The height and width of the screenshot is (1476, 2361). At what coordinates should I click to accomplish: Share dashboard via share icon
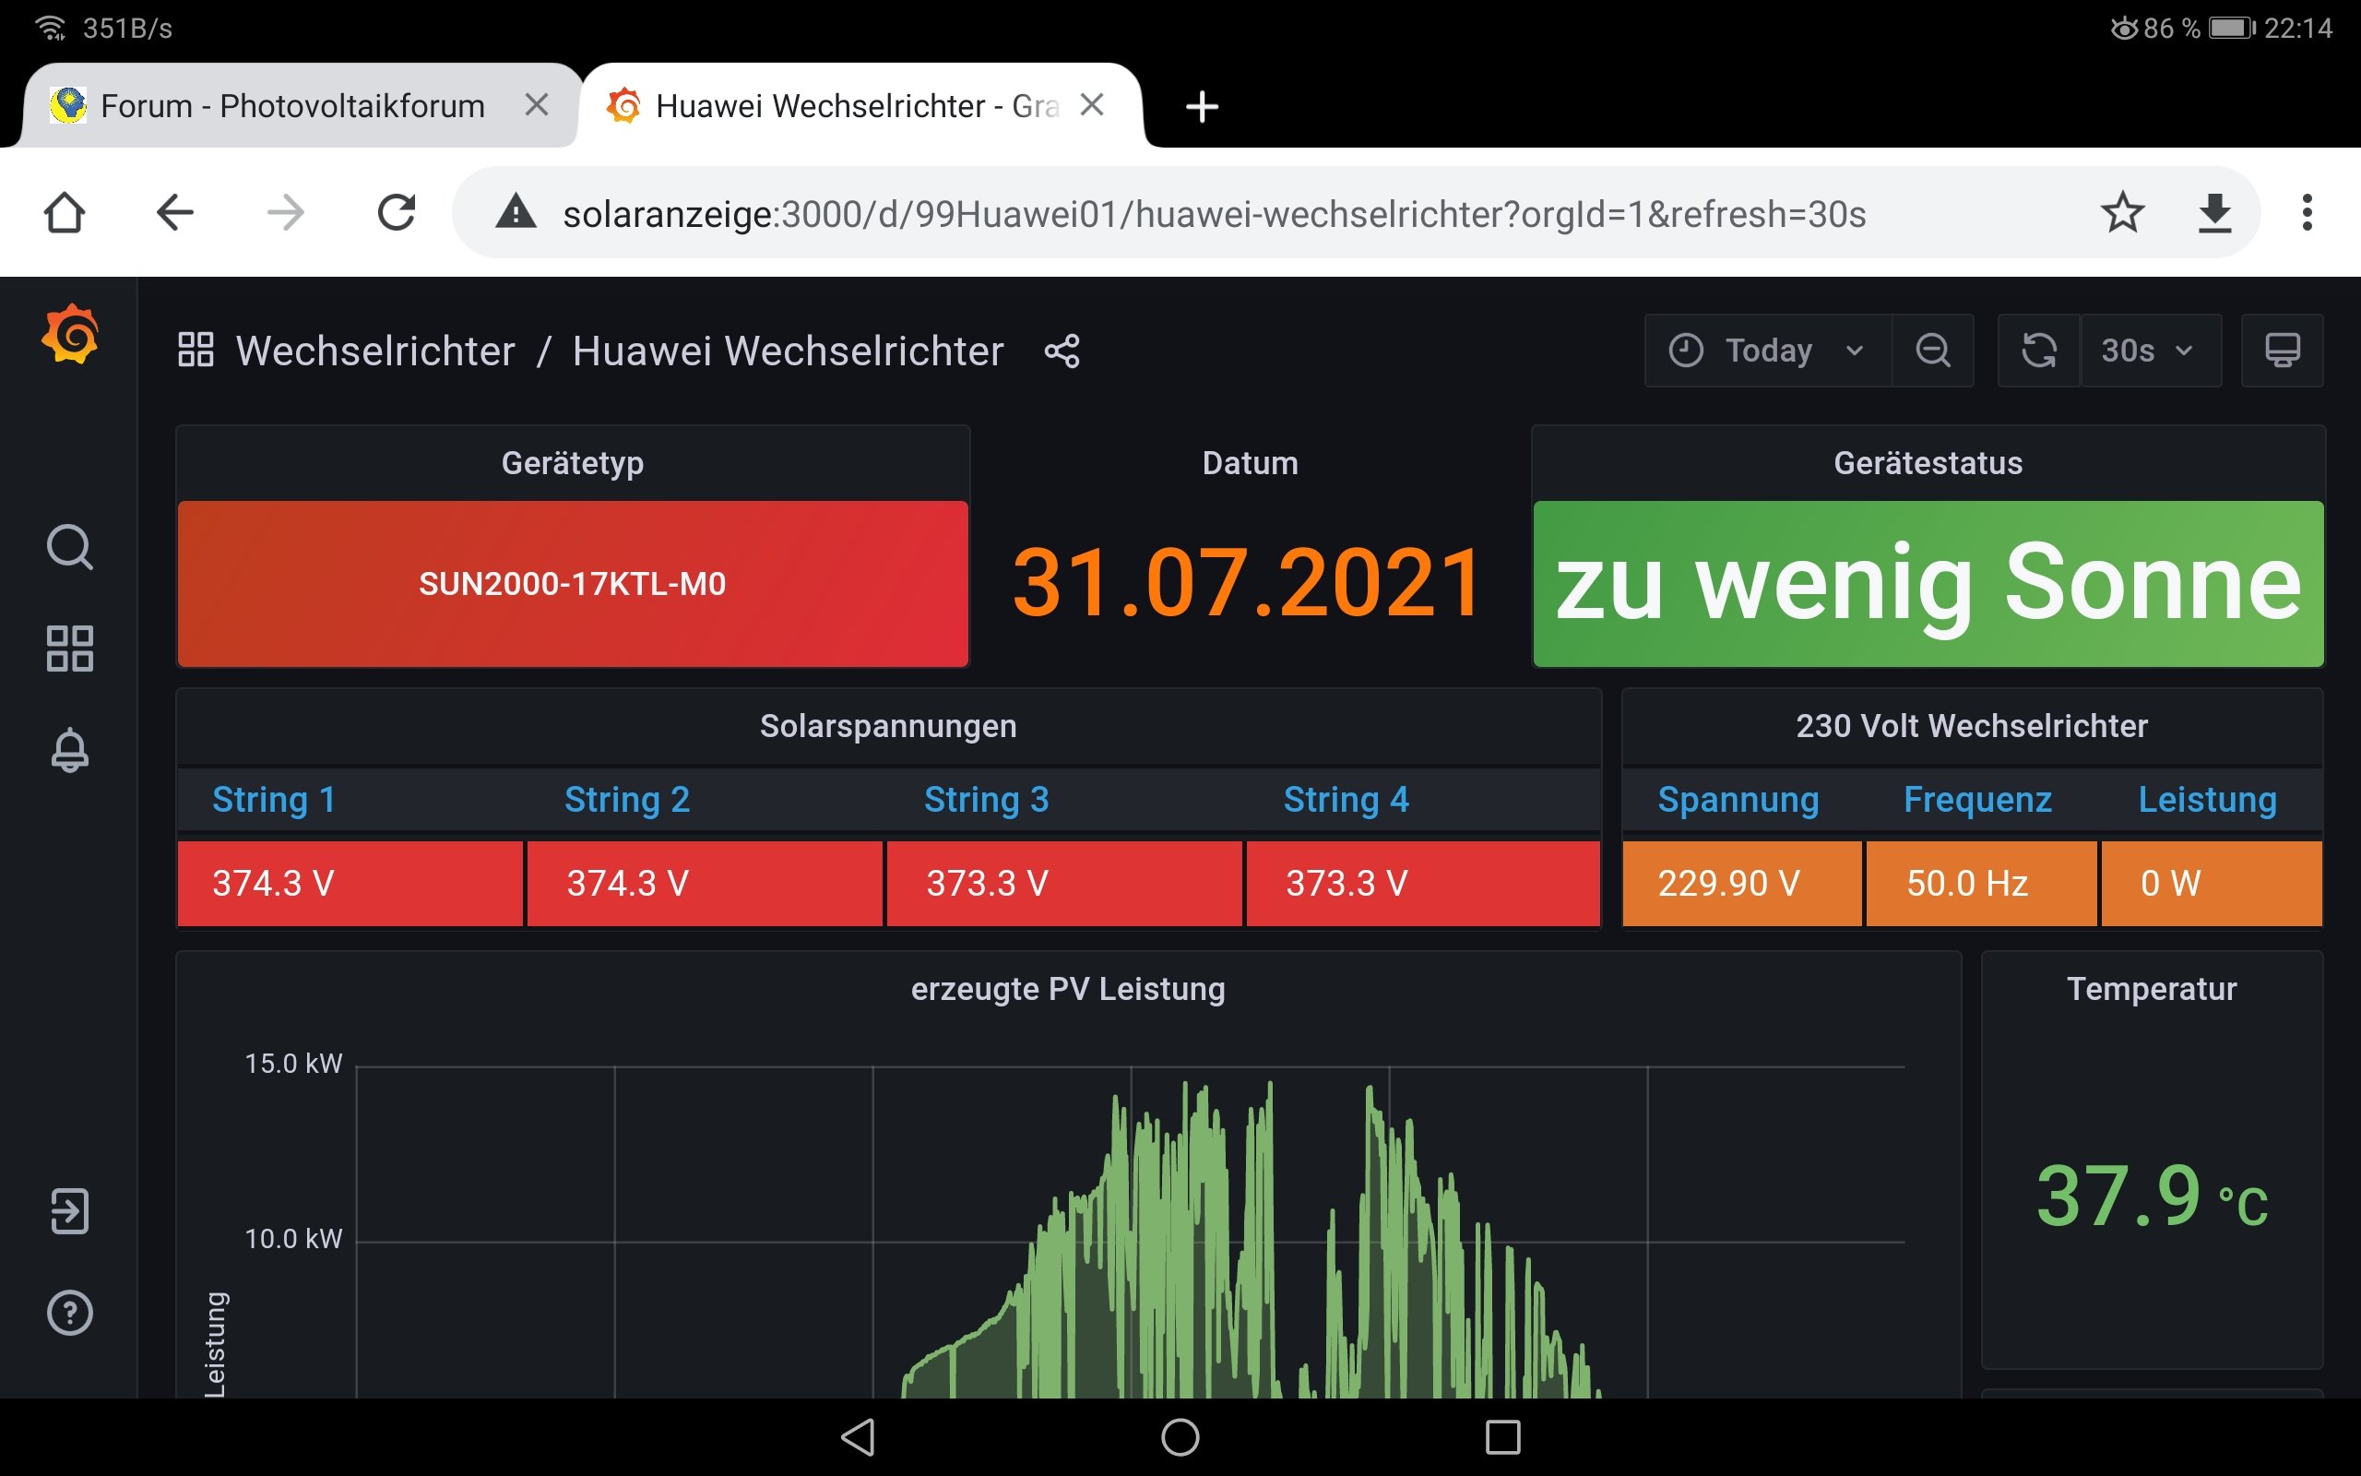[x=1062, y=351]
